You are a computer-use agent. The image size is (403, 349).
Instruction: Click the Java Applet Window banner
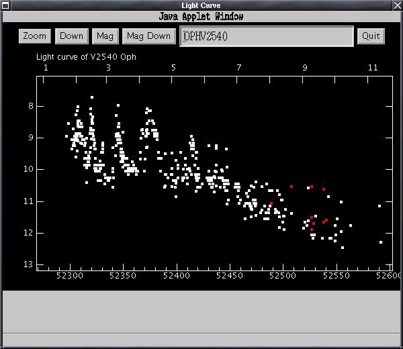pyautogui.click(x=201, y=16)
